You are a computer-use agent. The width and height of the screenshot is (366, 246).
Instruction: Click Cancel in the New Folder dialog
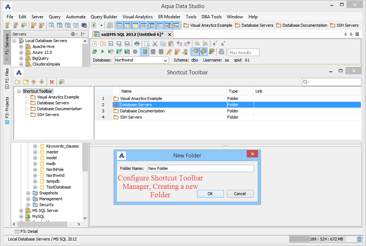point(240,194)
